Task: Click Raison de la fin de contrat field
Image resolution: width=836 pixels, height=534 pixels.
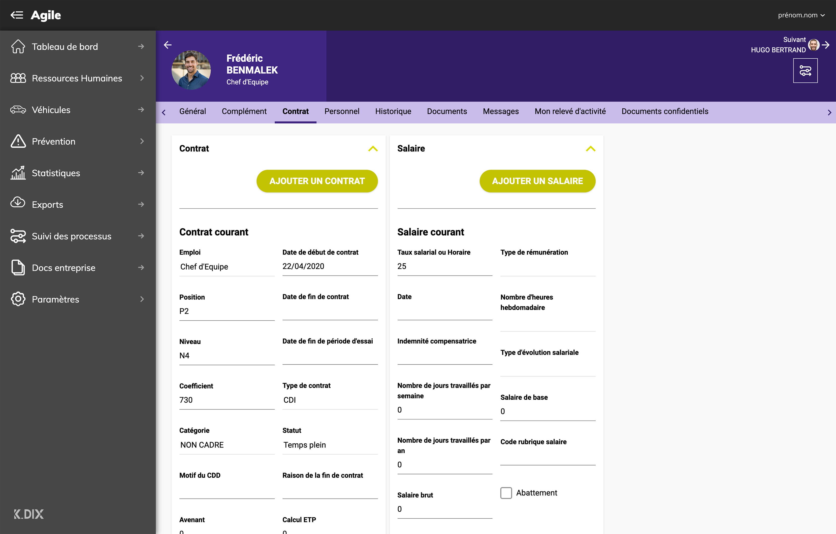Action: click(x=330, y=490)
